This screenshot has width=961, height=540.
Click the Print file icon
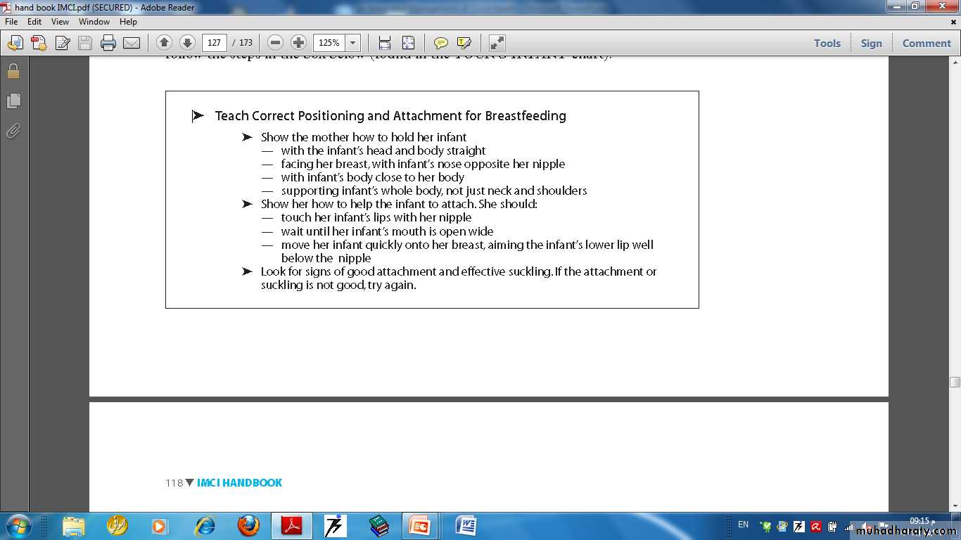108,43
